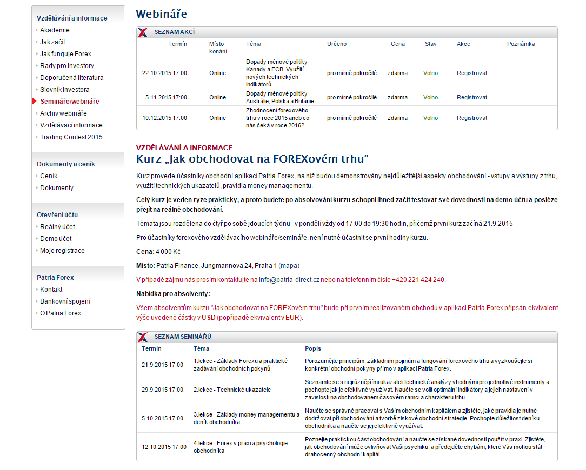Open Bankovní spojení link
Viewport: 586px width, 470px height.
tap(65, 302)
